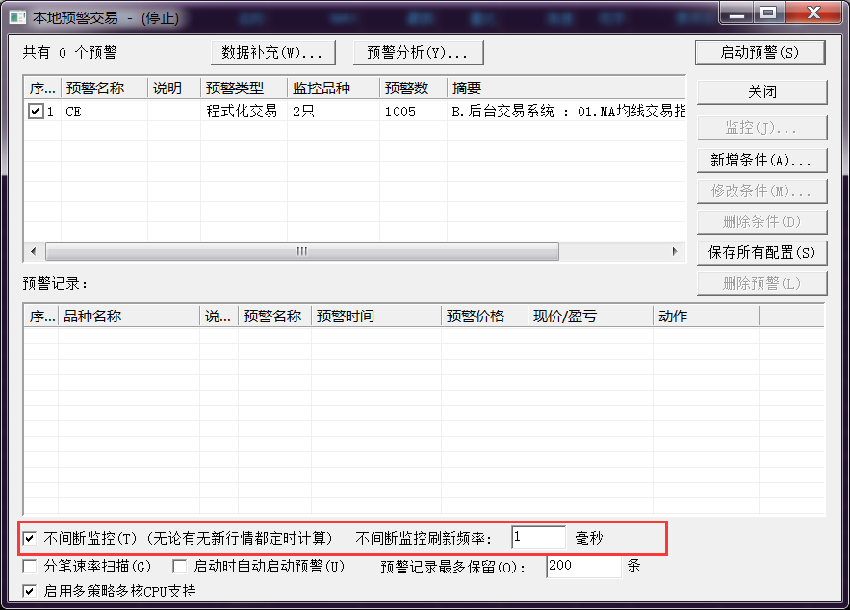Open 预警分析(Y)... dialog
This screenshot has height=610, width=850.
418,52
